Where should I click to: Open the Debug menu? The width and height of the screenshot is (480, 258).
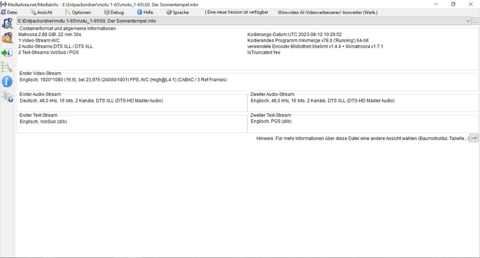click(x=114, y=12)
